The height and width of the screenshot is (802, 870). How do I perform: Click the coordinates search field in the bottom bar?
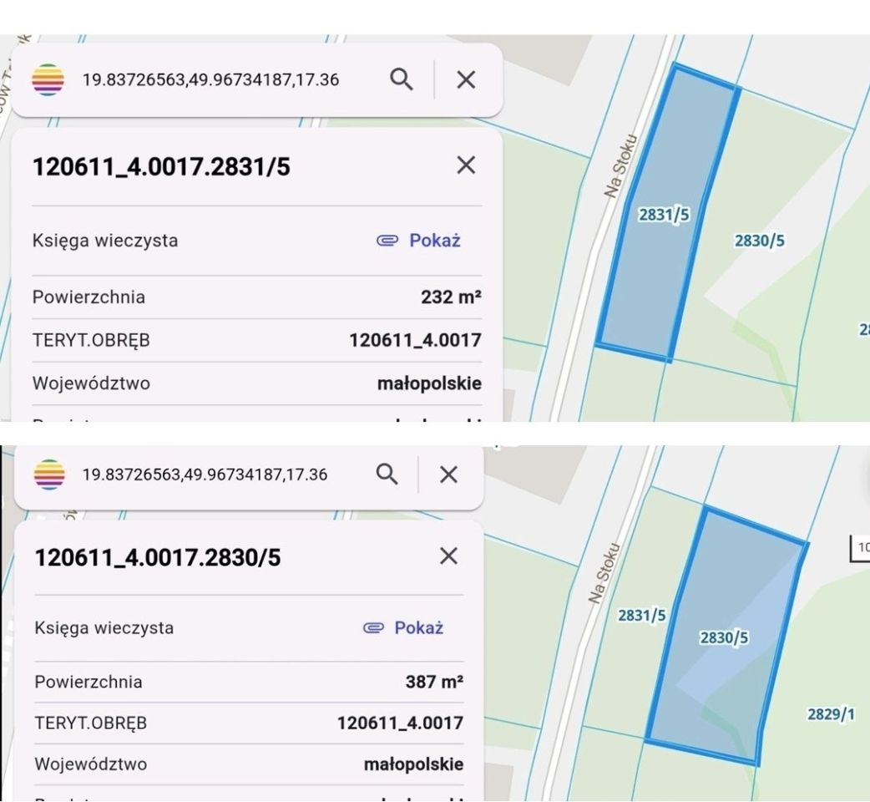pyautogui.click(x=205, y=475)
